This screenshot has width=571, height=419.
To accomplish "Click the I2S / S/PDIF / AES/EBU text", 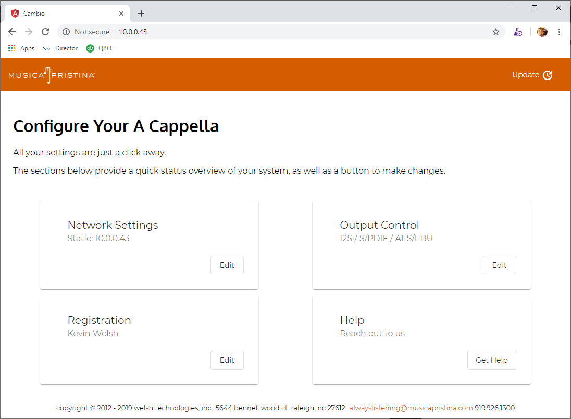I will pos(386,238).
